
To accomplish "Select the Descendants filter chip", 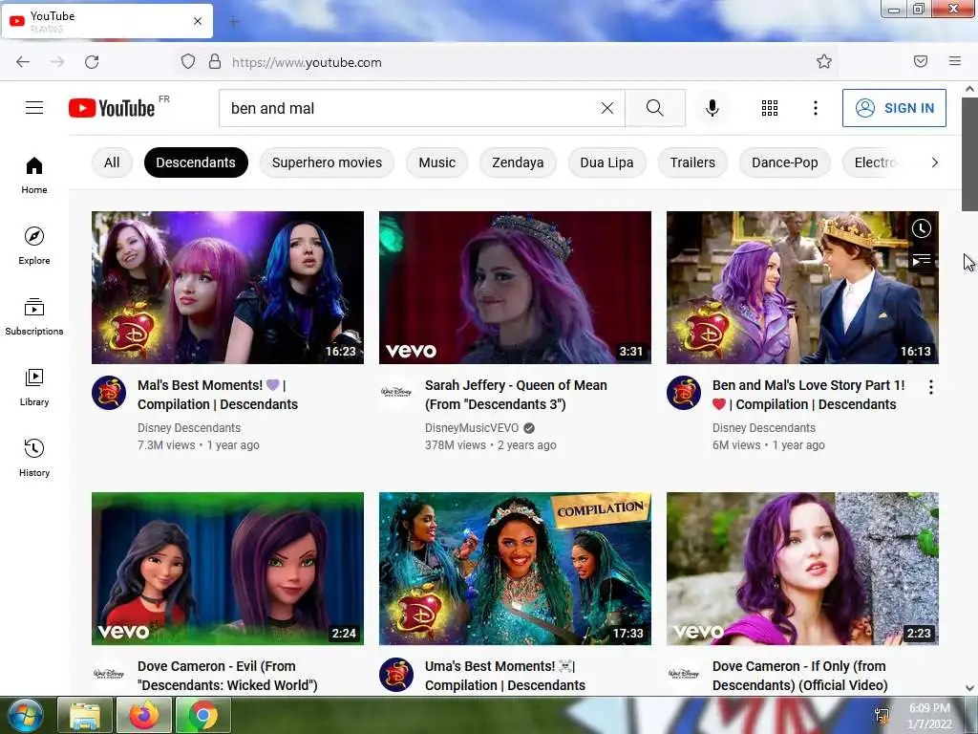I will point(196,162).
